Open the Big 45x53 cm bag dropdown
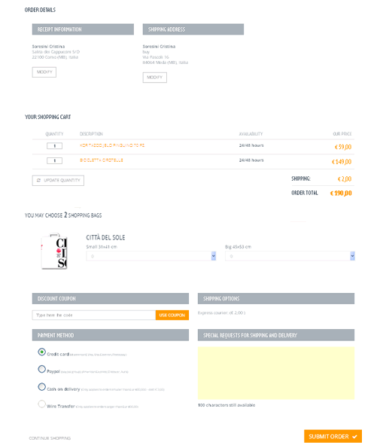 [290, 256]
